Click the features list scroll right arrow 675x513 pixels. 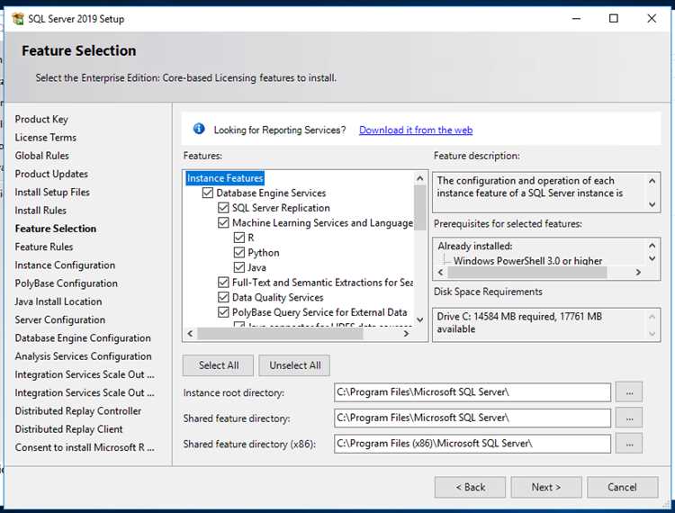[x=406, y=334]
